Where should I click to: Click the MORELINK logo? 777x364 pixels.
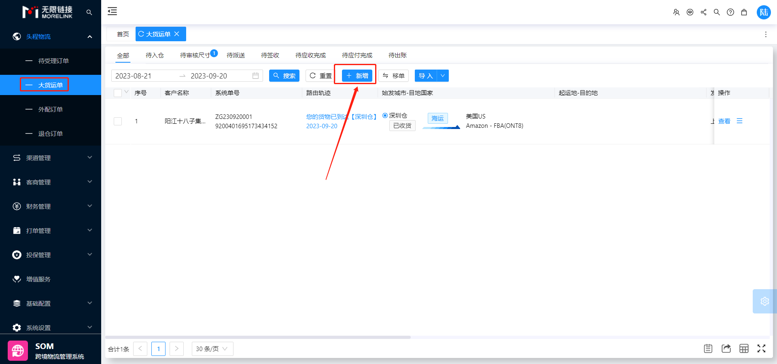[x=47, y=12]
